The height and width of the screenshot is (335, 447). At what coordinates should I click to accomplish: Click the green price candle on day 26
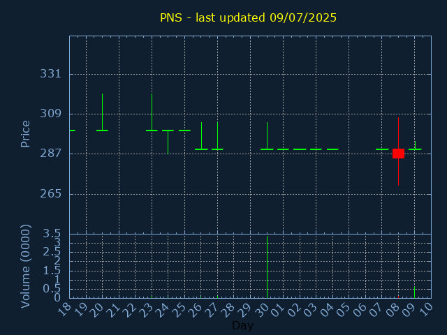point(201,136)
